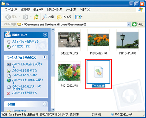This screenshot has width=146, height=118.
Task: Select the P1010280.JPG flowers thumbnail
Action: (69, 72)
